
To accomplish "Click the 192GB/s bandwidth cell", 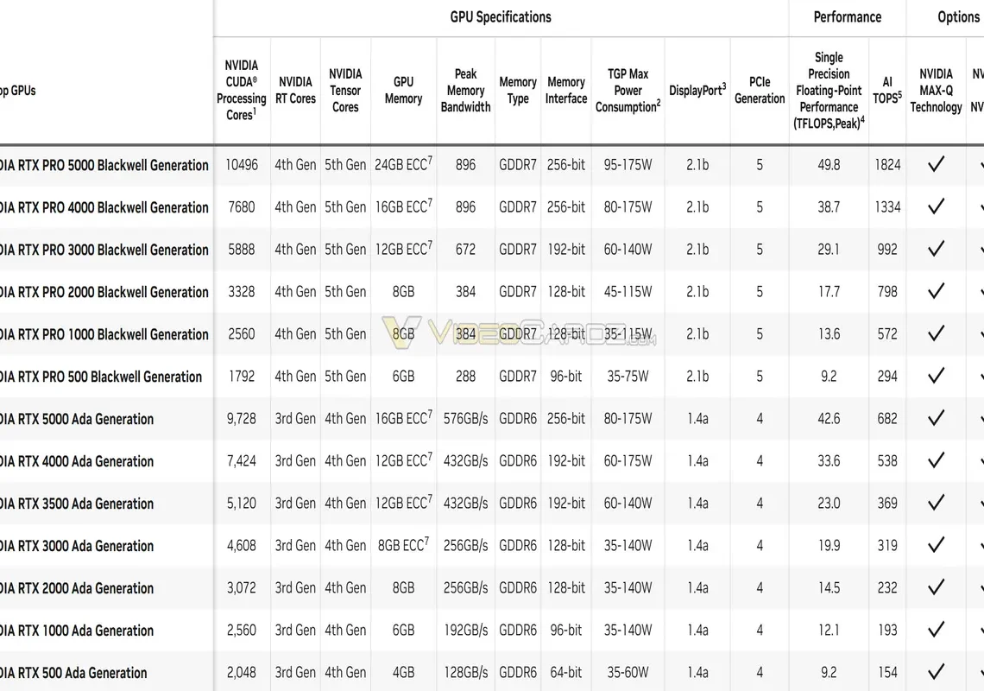I will tap(465, 630).
